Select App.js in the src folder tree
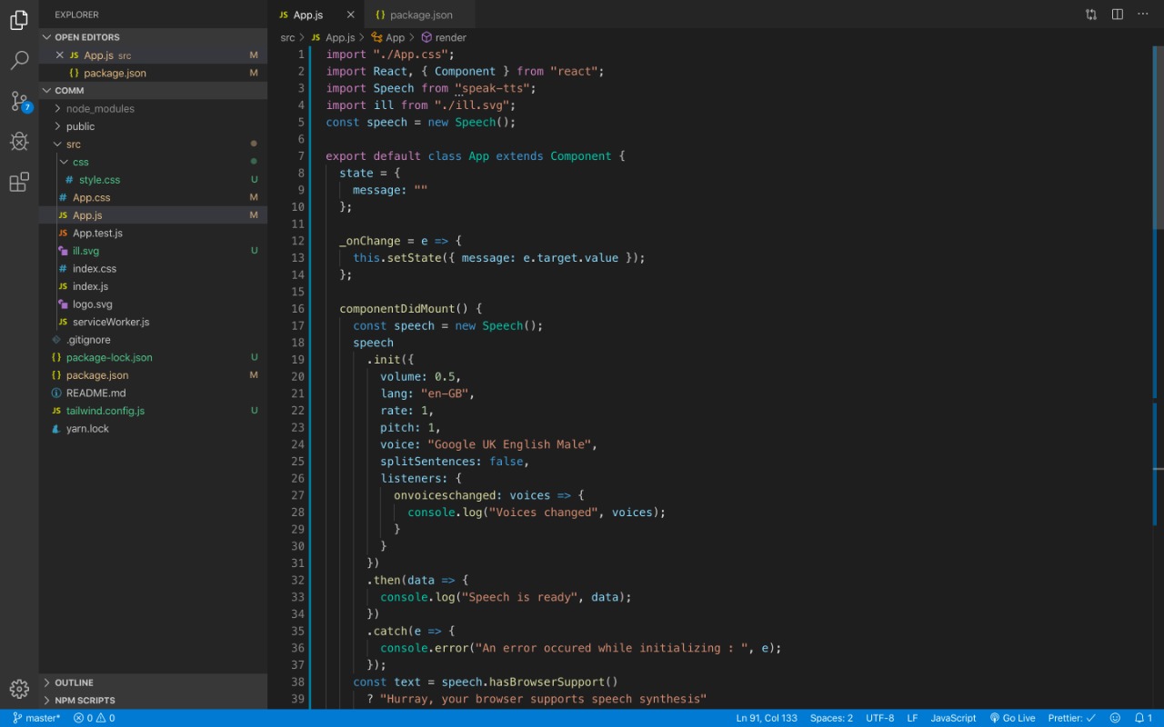The width and height of the screenshot is (1164, 727). click(153, 215)
